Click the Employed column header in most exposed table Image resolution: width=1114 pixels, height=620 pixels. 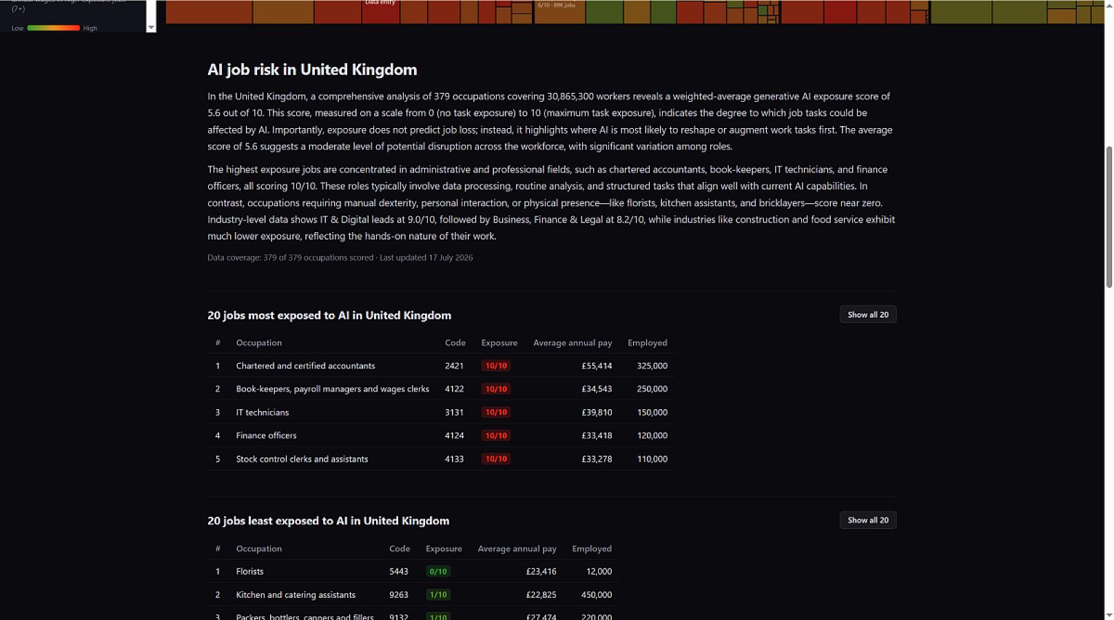pos(647,342)
